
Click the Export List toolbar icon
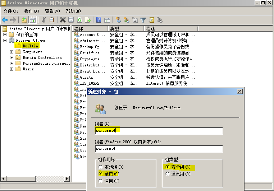pyautogui.click(x=88, y=20)
